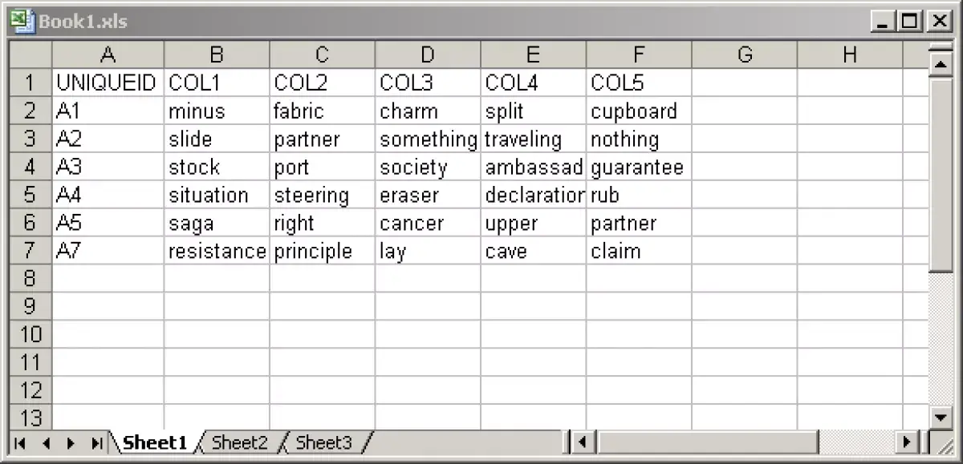Select the cell containing 'resistance'
This screenshot has width=963, height=464.
pos(217,251)
